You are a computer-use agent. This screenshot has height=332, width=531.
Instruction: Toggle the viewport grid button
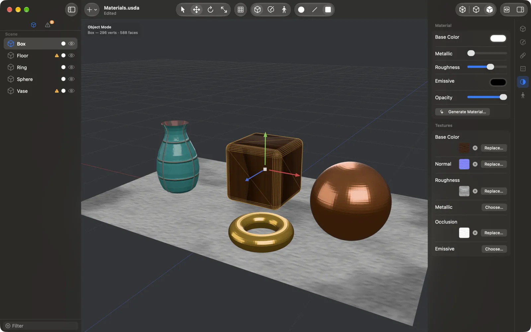pos(241,10)
